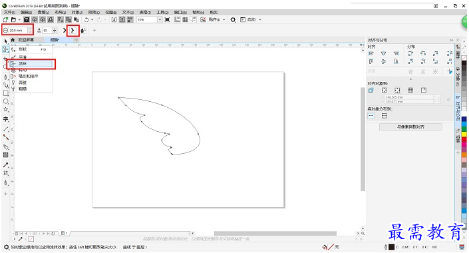Viewport: 469px width, 253px height.
Task: Toggle Show grid button
Action: [x=185, y=20]
